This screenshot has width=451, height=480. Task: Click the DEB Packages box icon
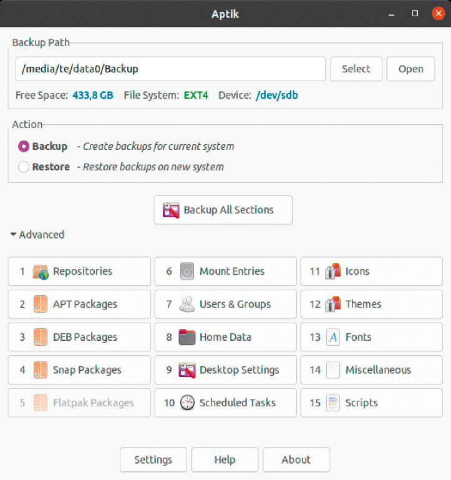tap(41, 337)
